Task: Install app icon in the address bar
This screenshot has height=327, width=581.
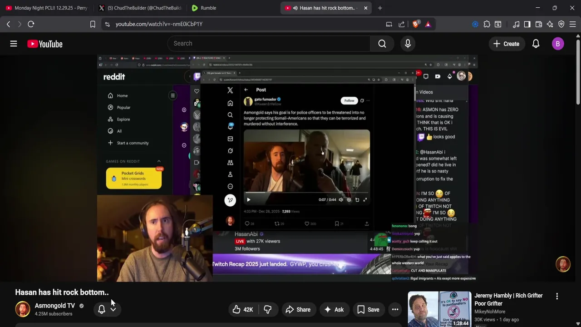Action: coord(389,24)
